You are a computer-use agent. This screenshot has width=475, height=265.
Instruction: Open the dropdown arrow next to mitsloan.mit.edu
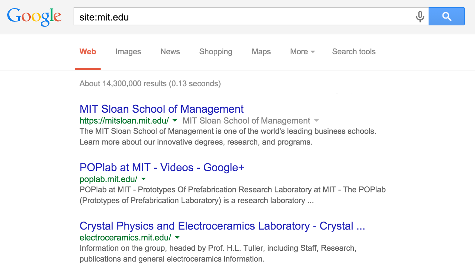(x=174, y=121)
